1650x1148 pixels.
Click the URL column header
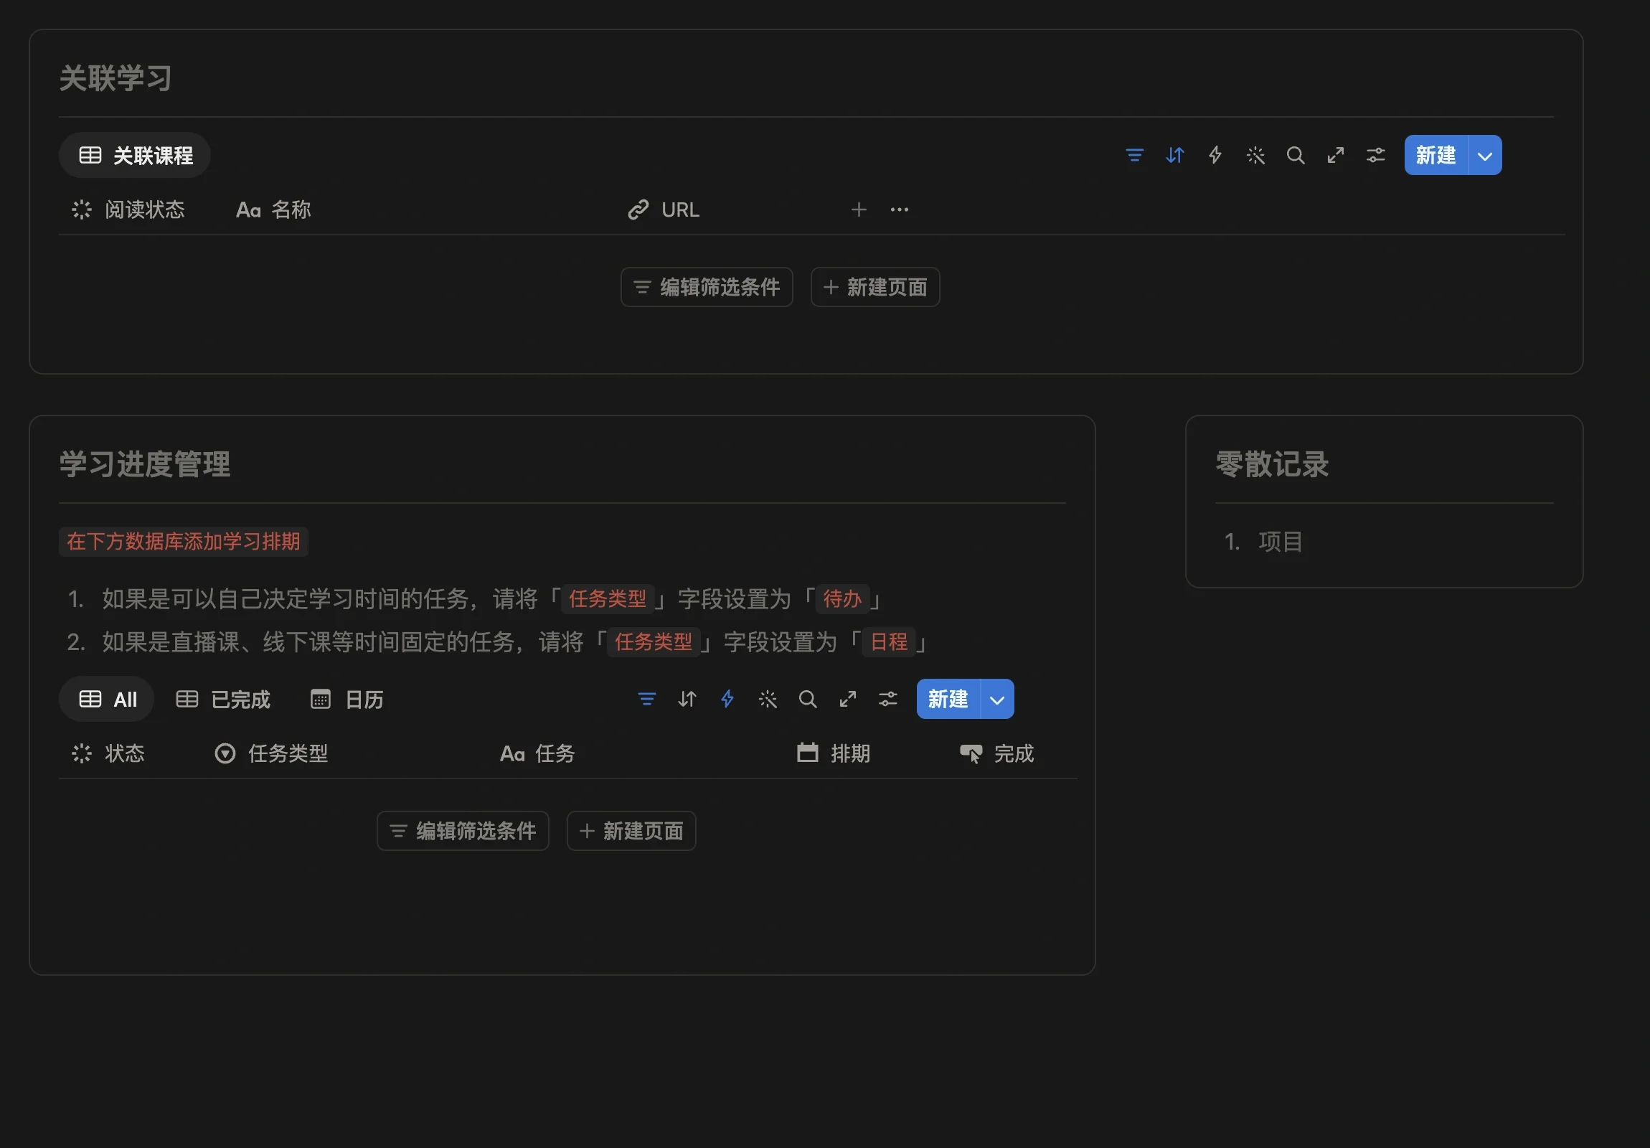tap(664, 210)
